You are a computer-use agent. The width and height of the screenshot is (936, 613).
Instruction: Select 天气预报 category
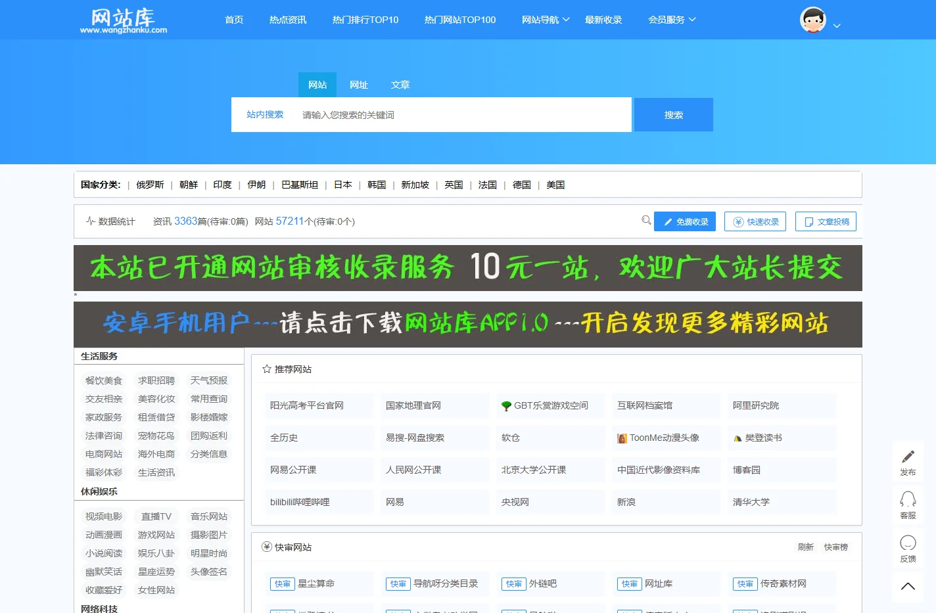click(209, 380)
